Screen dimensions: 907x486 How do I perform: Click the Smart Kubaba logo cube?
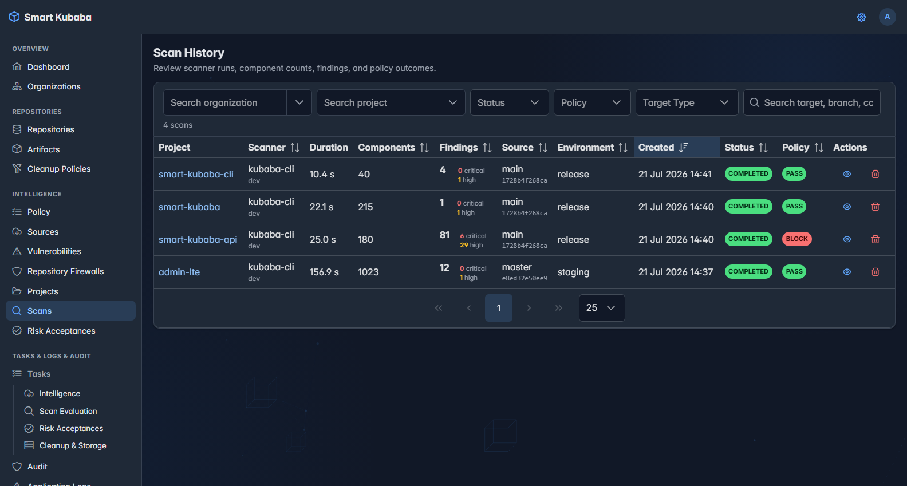point(14,17)
